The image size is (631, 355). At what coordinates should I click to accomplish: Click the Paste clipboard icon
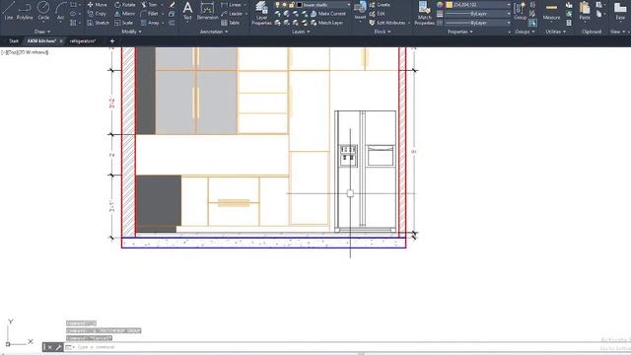click(585, 11)
